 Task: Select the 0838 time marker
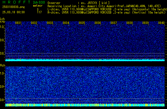(130, 23)
